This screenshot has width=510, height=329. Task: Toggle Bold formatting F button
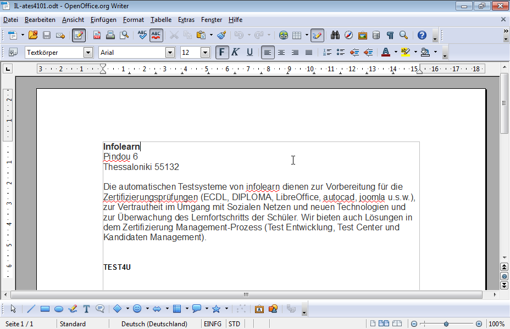(222, 52)
